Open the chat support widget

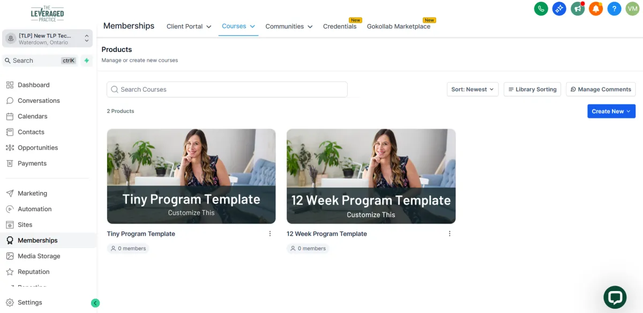click(x=615, y=297)
